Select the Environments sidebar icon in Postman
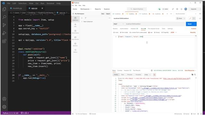The image size is (205, 115). pos(75,32)
